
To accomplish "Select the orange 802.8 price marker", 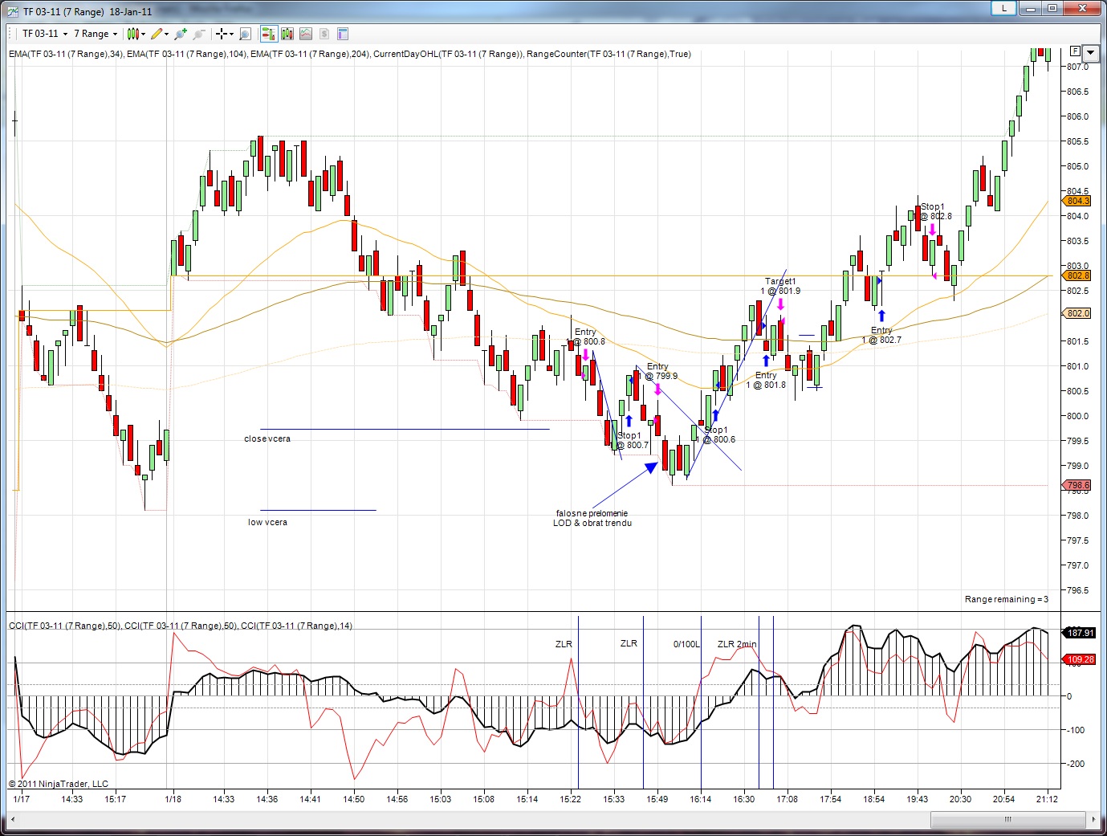I will (x=1077, y=275).
